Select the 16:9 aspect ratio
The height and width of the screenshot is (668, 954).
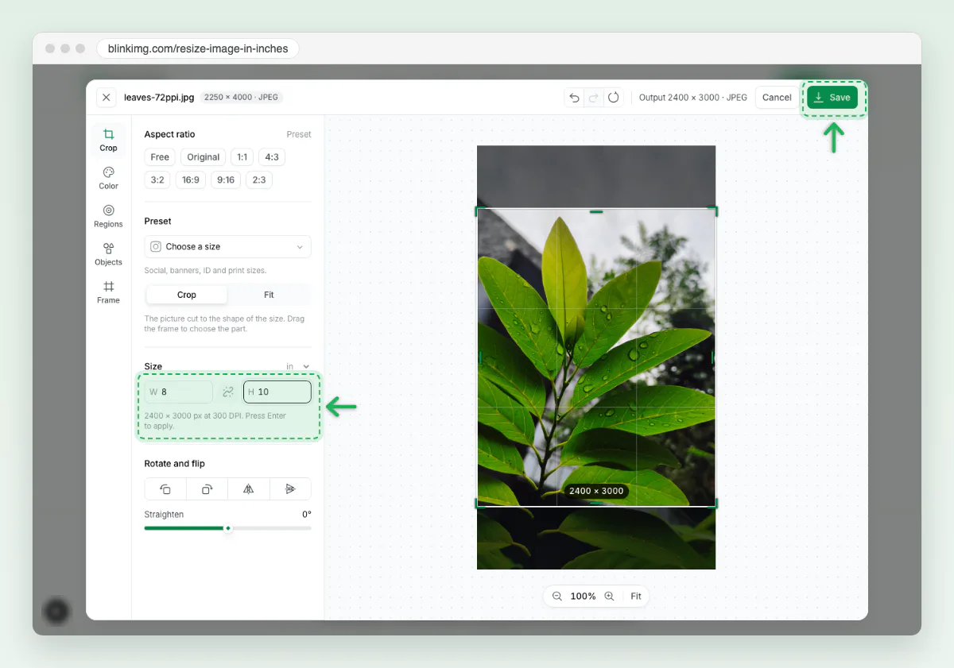191,180
